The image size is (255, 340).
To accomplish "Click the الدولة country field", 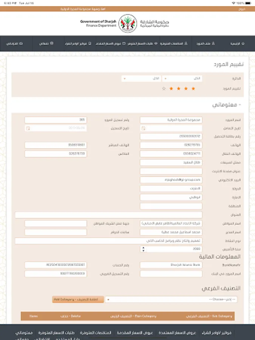I will pos(171,189).
